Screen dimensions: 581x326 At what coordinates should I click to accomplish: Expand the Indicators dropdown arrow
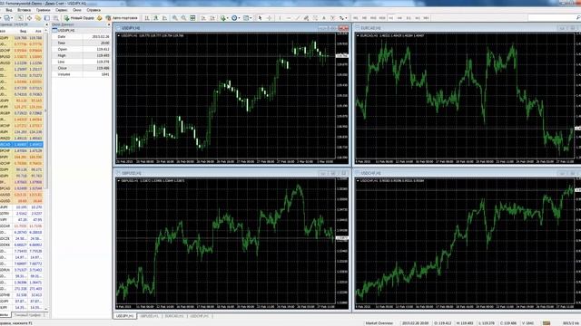point(228,18)
